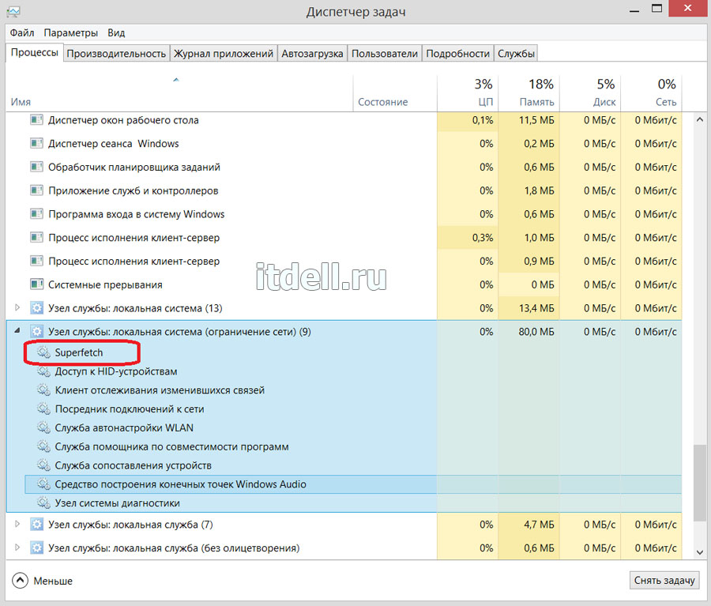Minimize the Диспетчер задач window
Viewport: 711px width, 606px height.
(x=634, y=10)
